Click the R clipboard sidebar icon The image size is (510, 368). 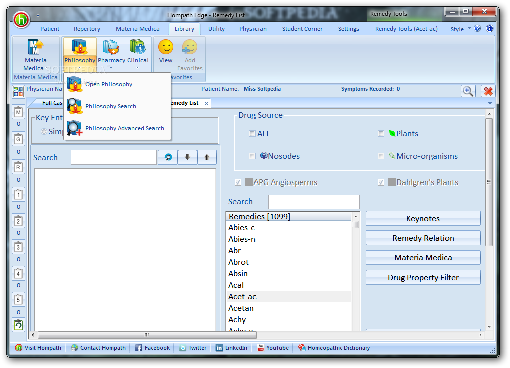(18, 167)
